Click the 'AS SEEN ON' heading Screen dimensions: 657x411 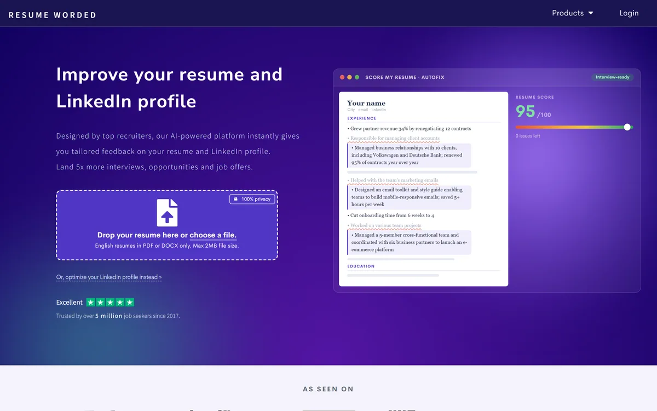coord(328,389)
